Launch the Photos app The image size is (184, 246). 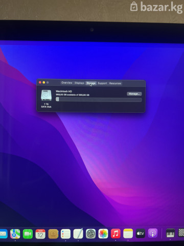(103, 234)
